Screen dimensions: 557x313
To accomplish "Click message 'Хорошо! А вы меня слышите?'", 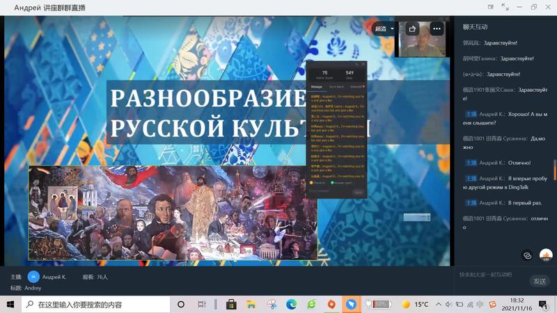I will 505,118.
